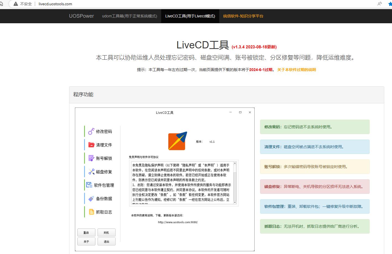Visit the uostools.com:9080 link
Image resolution: width=392 pixels, height=254 pixels.
(x=178, y=222)
